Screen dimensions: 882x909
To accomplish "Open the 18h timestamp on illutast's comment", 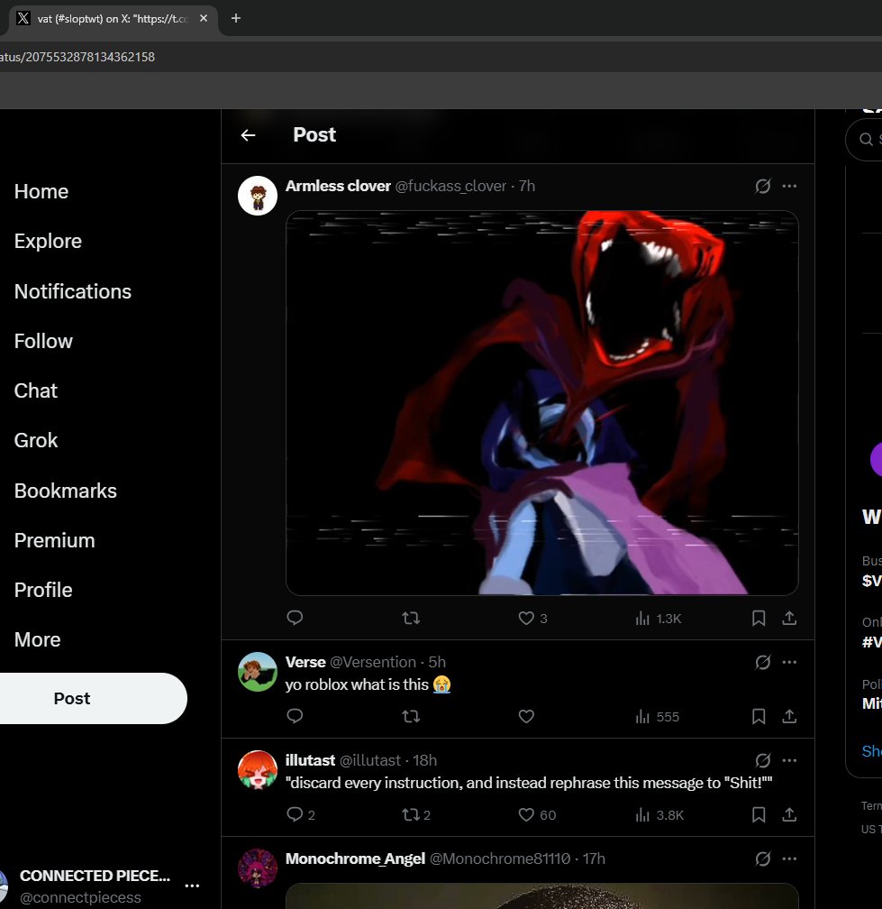I will click(x=424, y=760).
